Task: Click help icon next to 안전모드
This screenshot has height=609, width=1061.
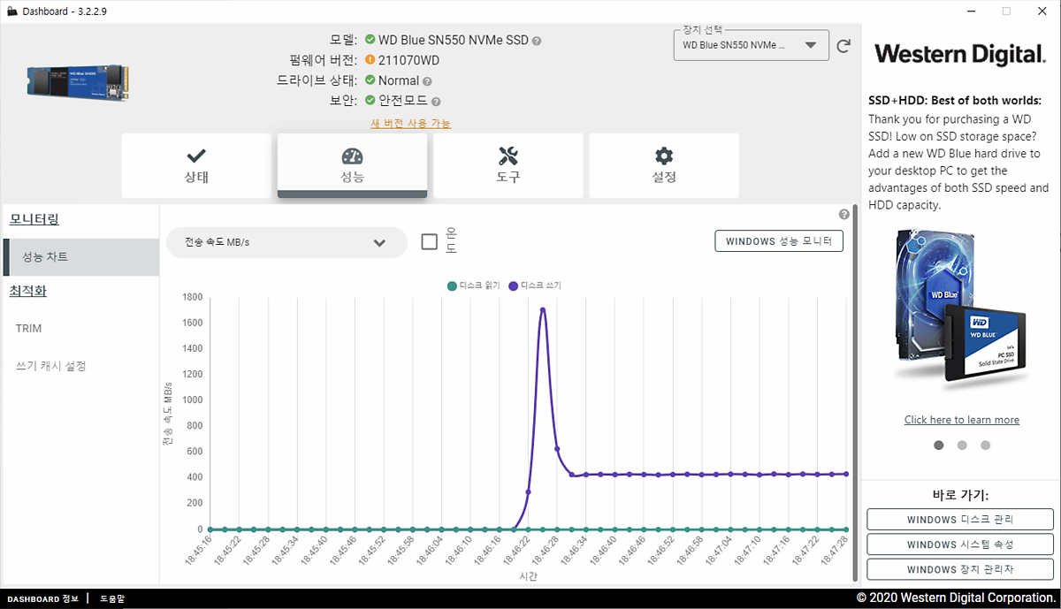Action: click(x=436, y=102)
